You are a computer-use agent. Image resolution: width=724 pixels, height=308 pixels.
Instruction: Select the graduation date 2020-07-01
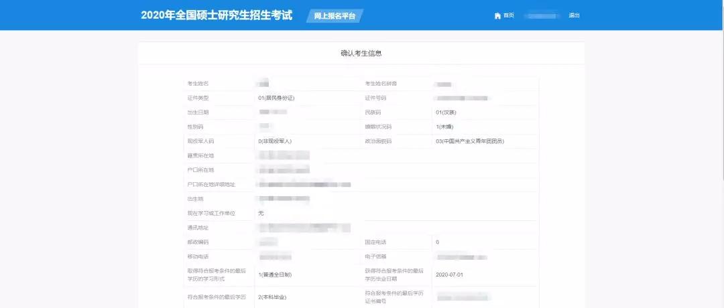[x=449, y=275]
